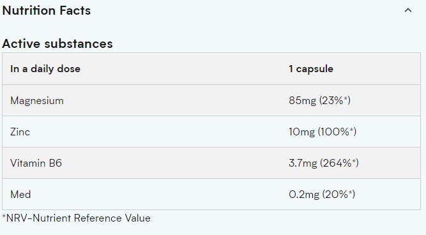
Task: Select the Vitamin B6 row label
Action: (x=36, y=163)
